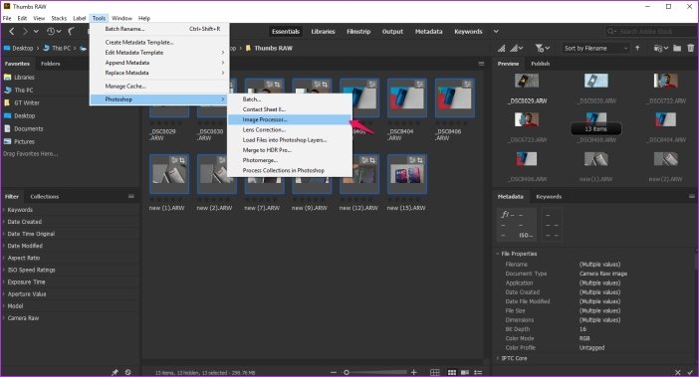Viewport: 699px width, 377px height.
Task: Choose Batch in the Photoshop submenu
Action: 290,99
